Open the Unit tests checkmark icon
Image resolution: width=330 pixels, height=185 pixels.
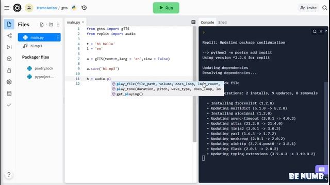pos(9,105)
